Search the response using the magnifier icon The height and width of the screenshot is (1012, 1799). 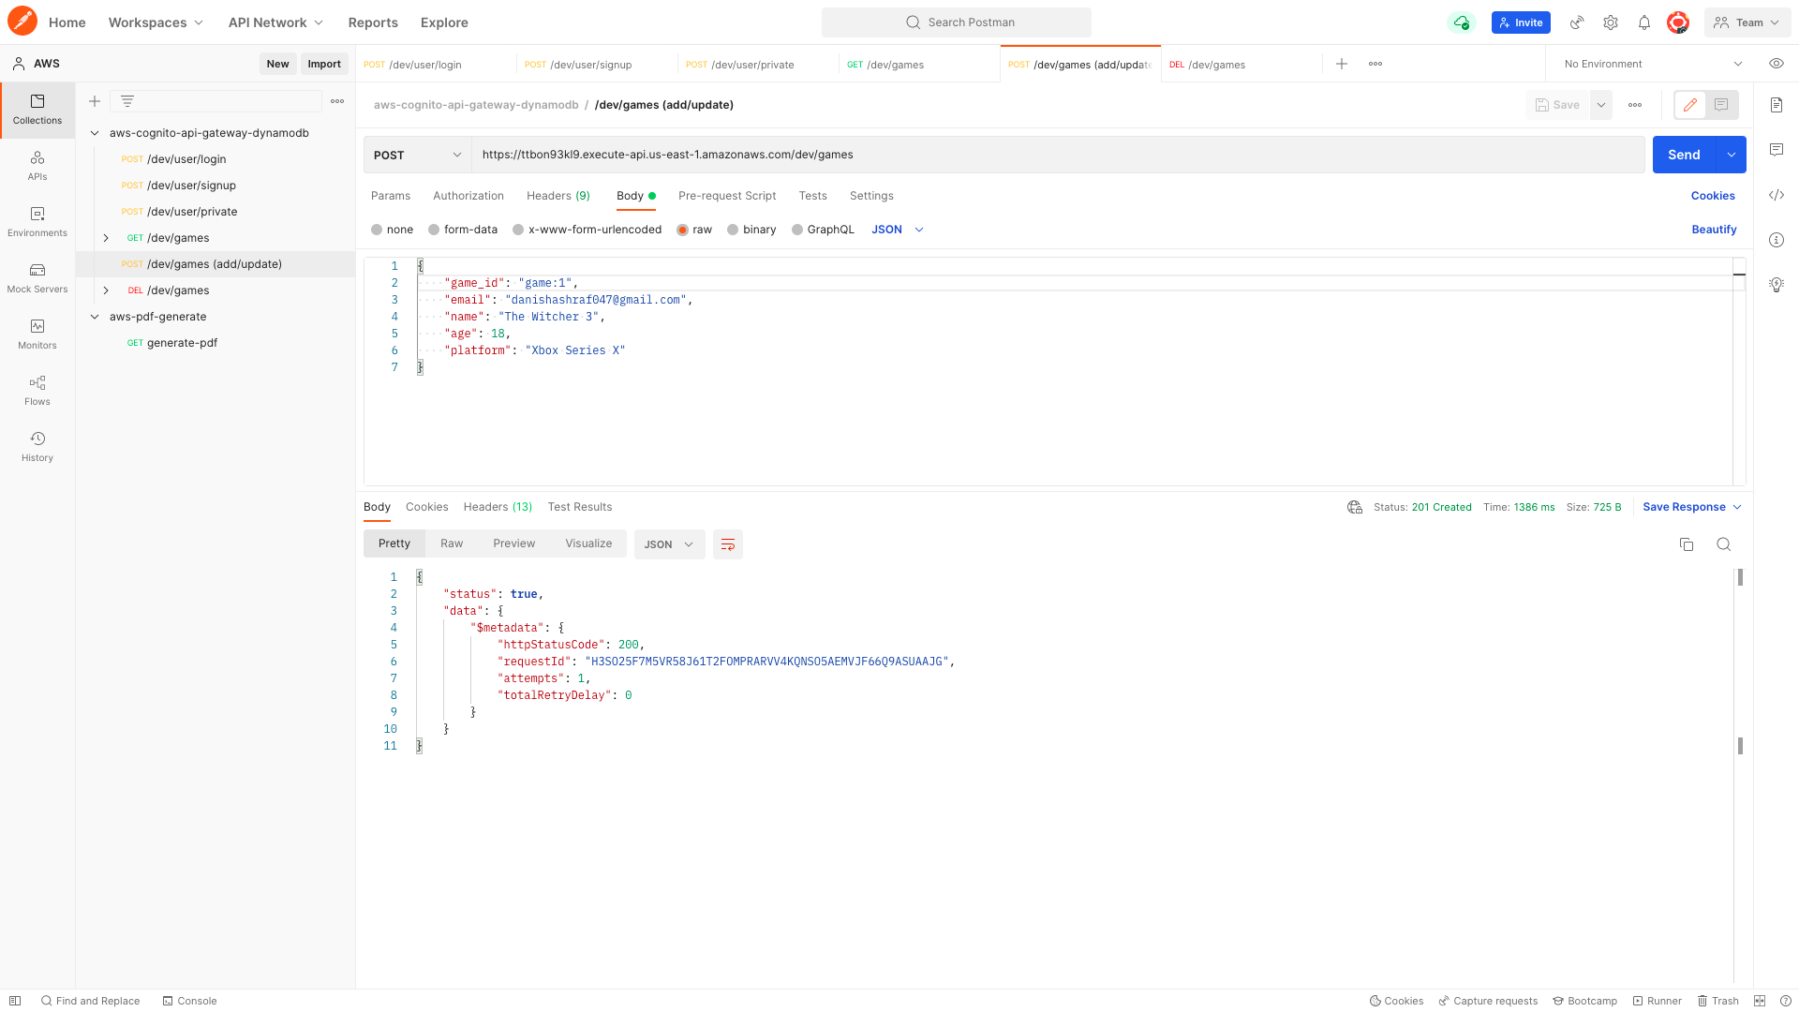1723,544
